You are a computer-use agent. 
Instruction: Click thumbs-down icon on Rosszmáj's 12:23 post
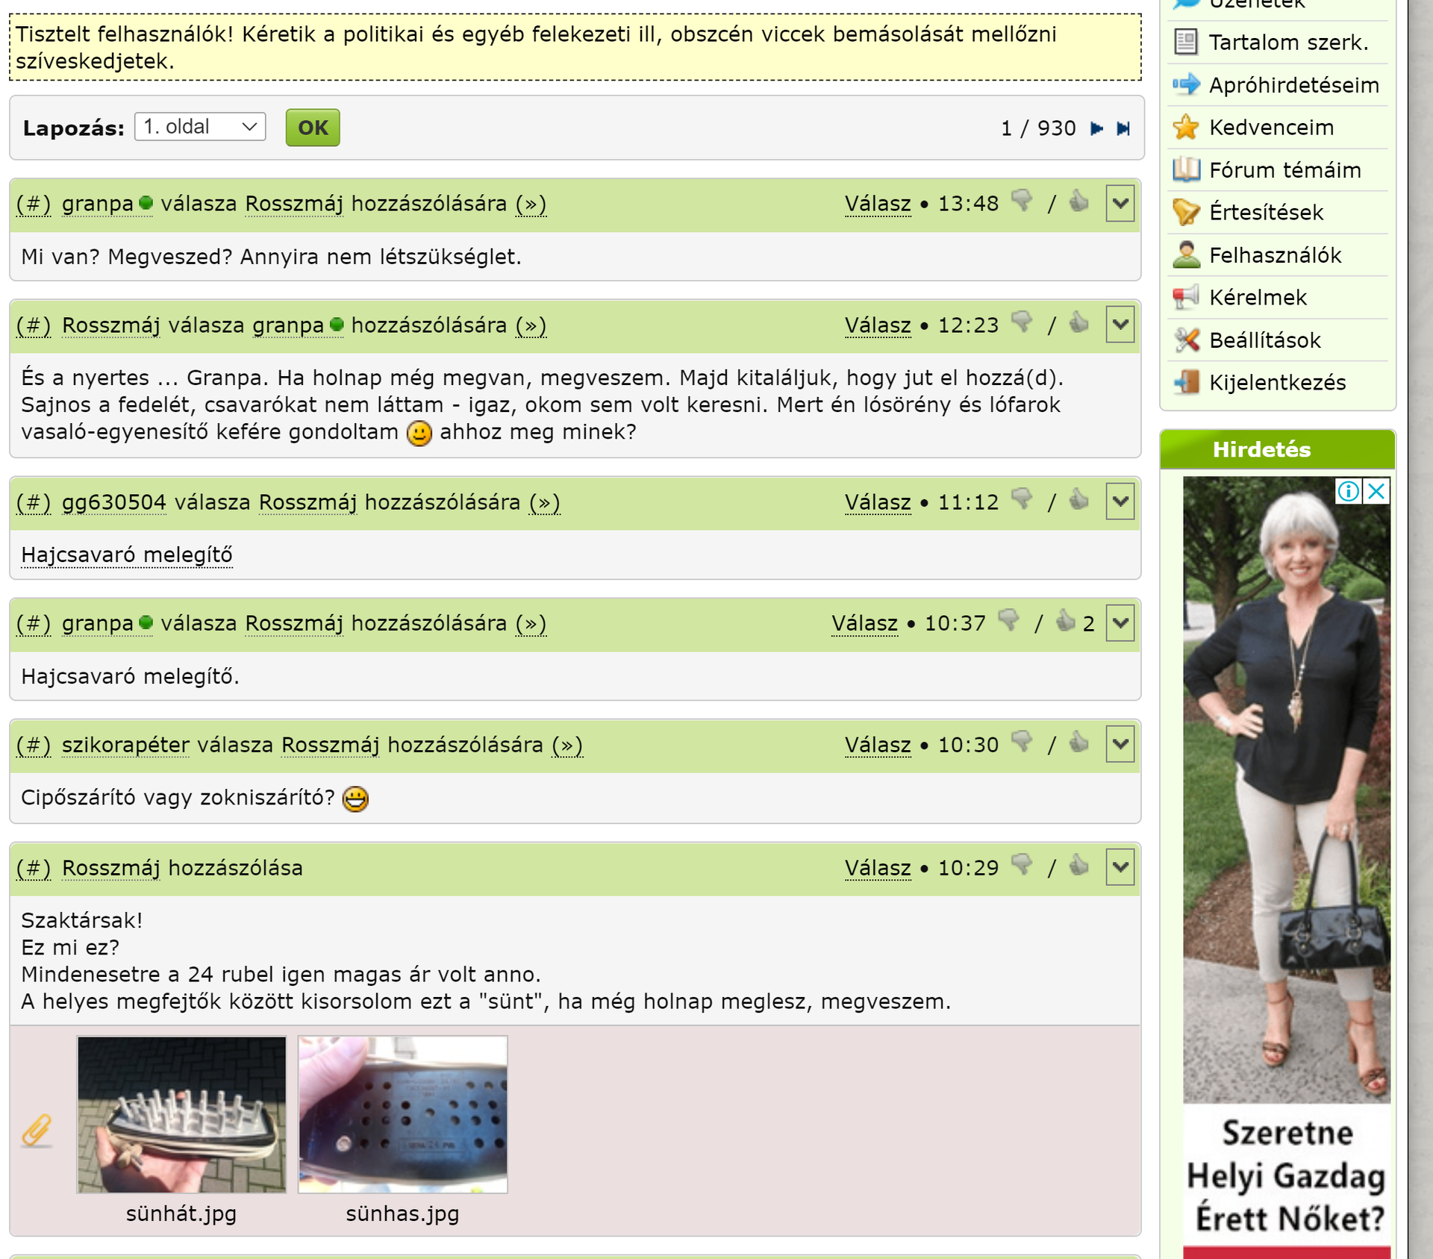1022,323
